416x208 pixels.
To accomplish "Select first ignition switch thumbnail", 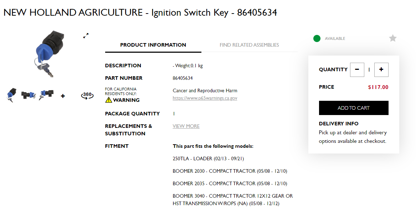I will [x=12, y=95].
